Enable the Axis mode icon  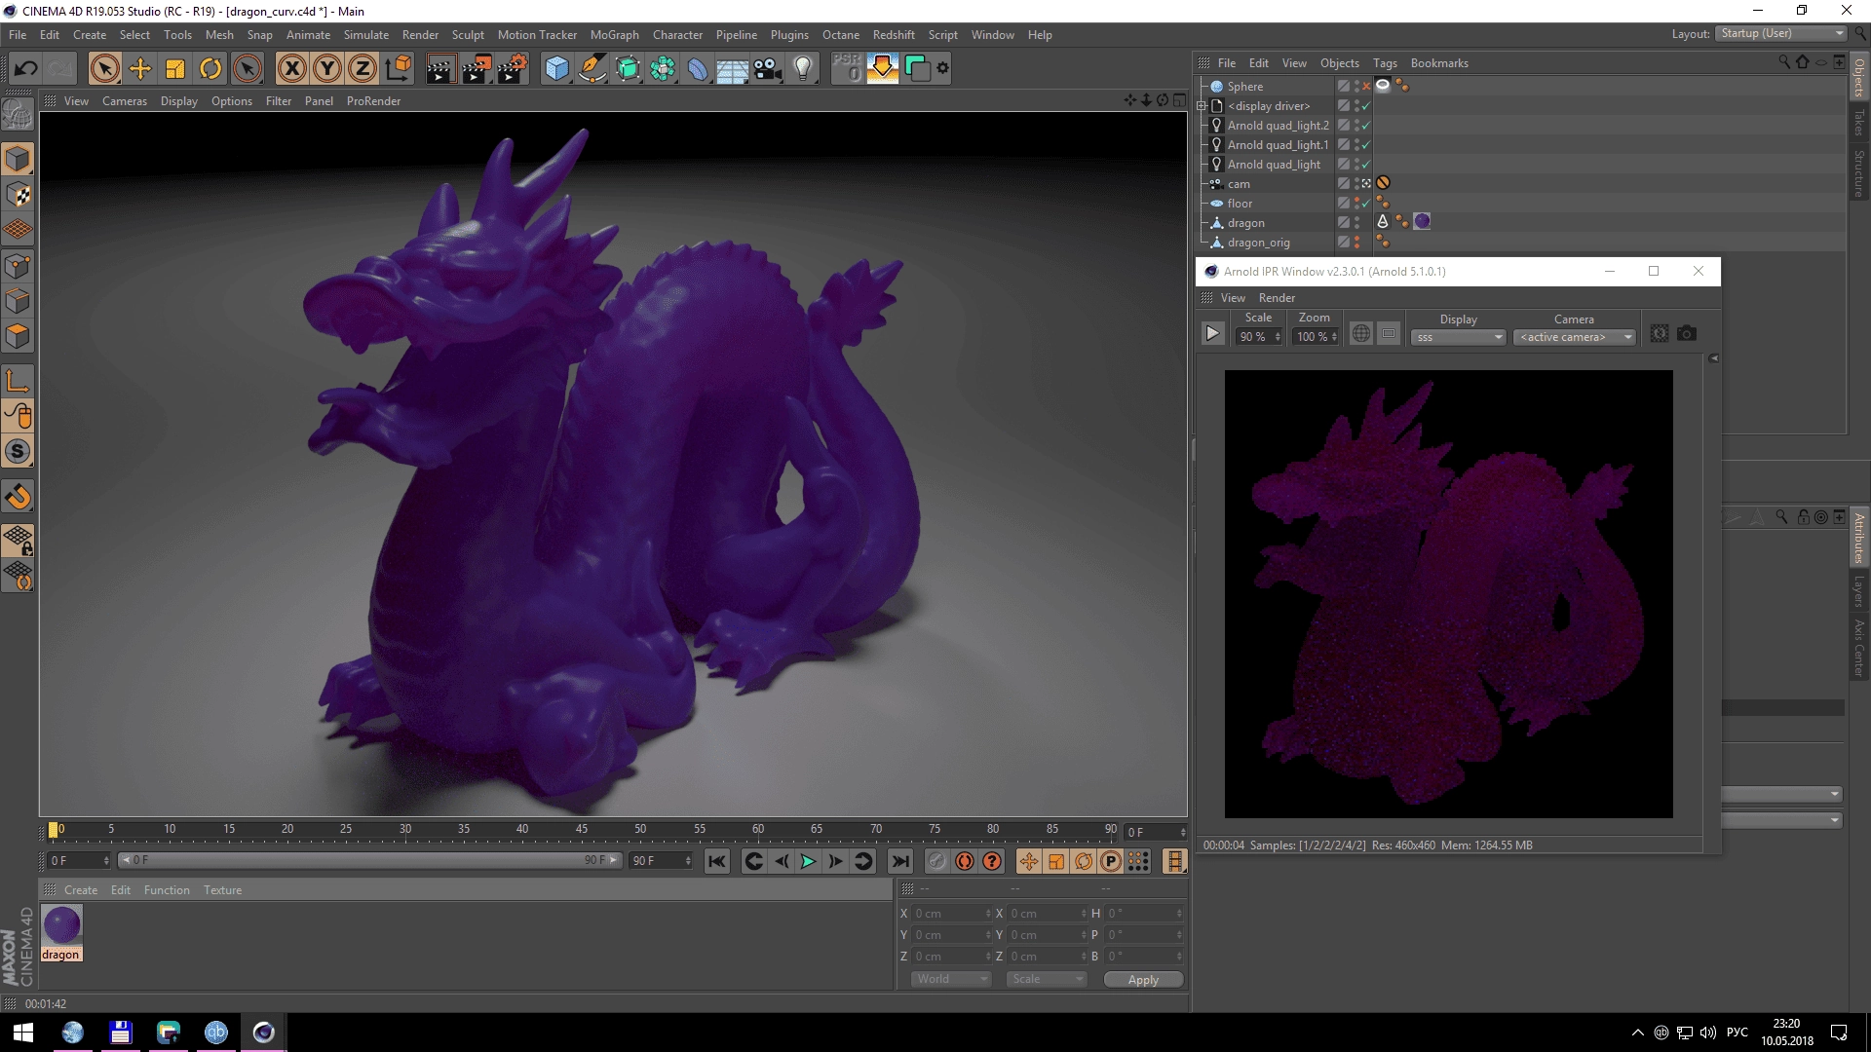tap(18, 380)
